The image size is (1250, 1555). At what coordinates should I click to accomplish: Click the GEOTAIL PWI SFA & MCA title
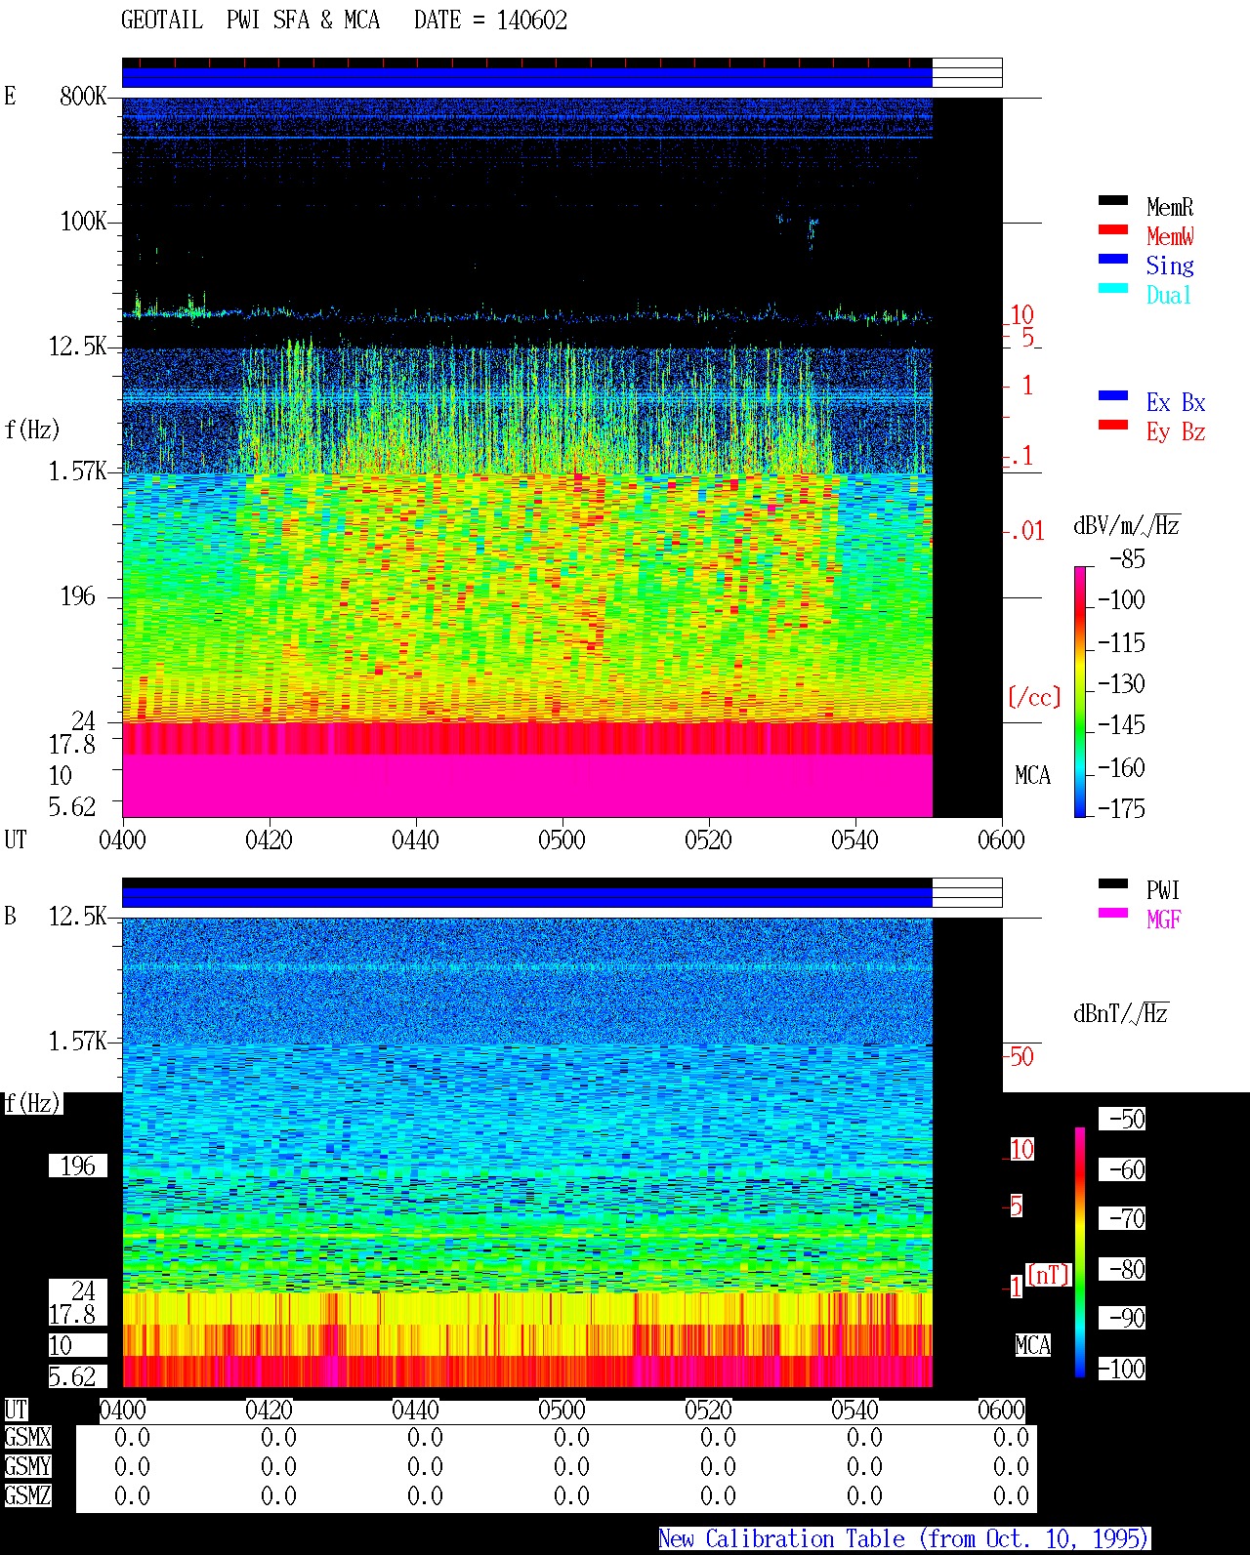tap(250, 20)
